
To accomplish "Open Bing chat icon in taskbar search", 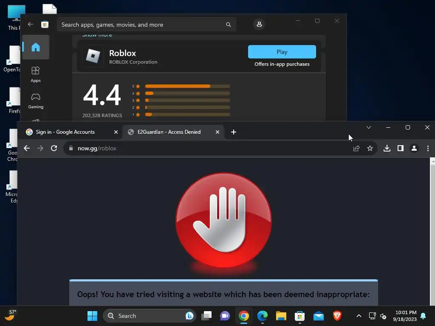I will (x=189, y=316).
